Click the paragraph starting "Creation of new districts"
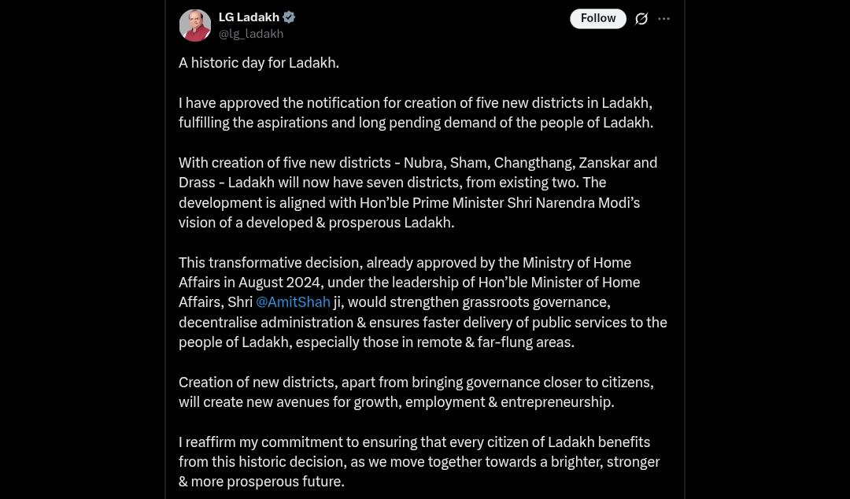 point(416,392)
